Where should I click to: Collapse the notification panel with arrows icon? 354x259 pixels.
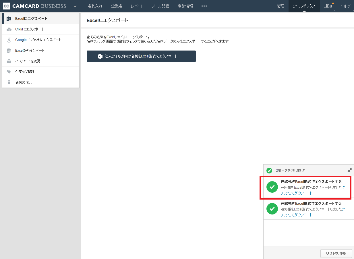point(349,170)
